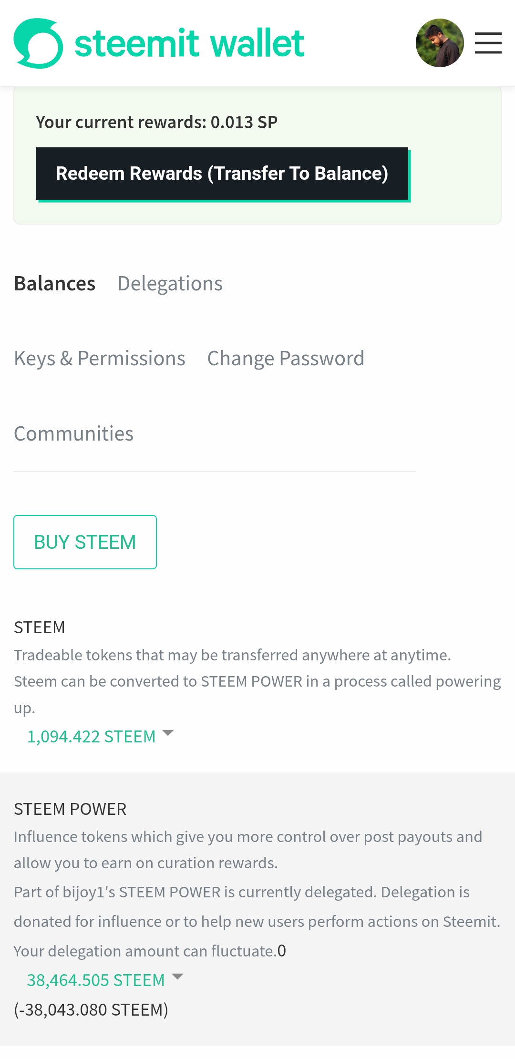This screenshot has height=1059, width=515.
Task: Open the user profile avatar
Action: [440, 43]
